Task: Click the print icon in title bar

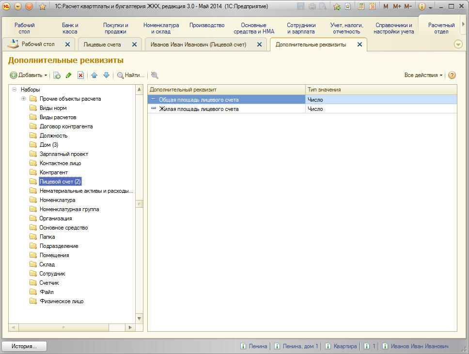Action: pyautogui.click(x=312, y=6)
